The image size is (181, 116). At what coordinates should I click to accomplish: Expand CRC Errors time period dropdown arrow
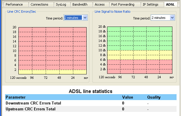tap(85, 18)
